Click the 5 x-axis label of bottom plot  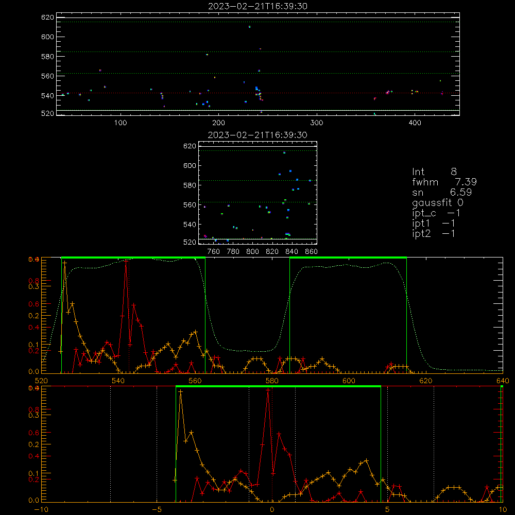coord(388,510)
